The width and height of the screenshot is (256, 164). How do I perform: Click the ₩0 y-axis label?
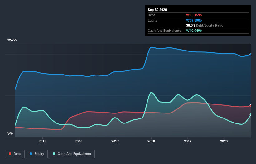coord(10,134)
